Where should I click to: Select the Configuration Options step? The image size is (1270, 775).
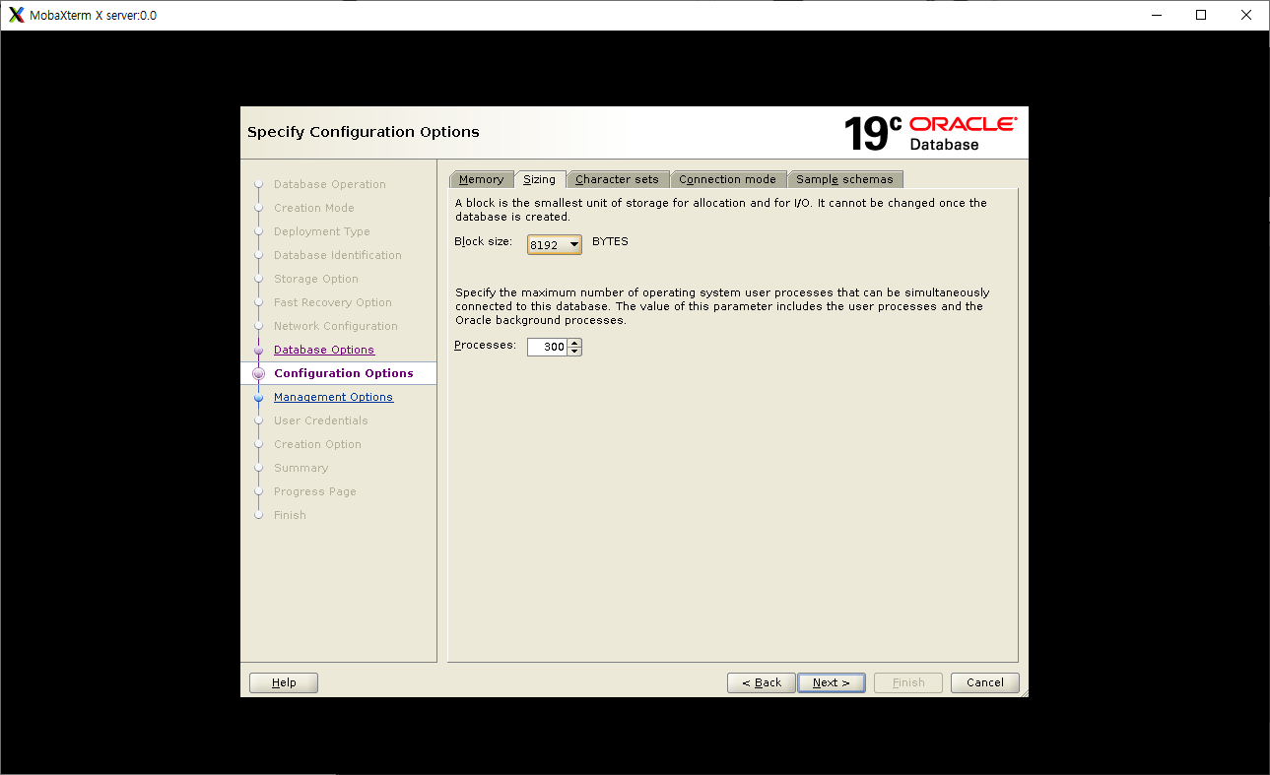click(x=344, y=373)
